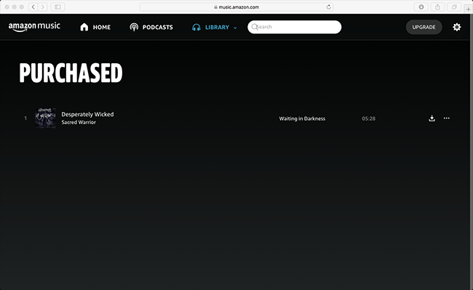Click the Safari share icon
The width and height of the screenshot is (473, 290).
click(437, 7)
